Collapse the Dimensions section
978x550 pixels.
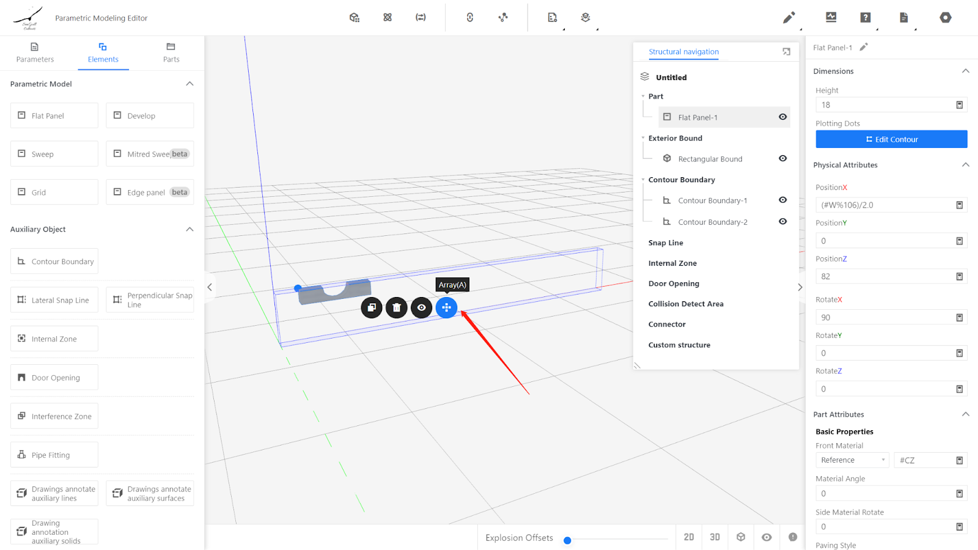(x=965, y=71)
